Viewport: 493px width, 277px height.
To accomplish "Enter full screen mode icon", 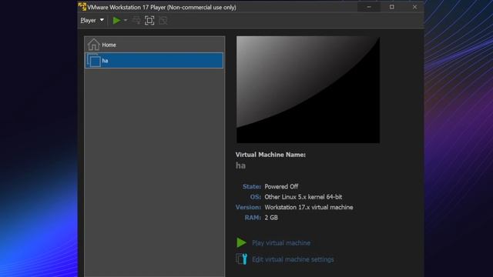I will point(149,21).
